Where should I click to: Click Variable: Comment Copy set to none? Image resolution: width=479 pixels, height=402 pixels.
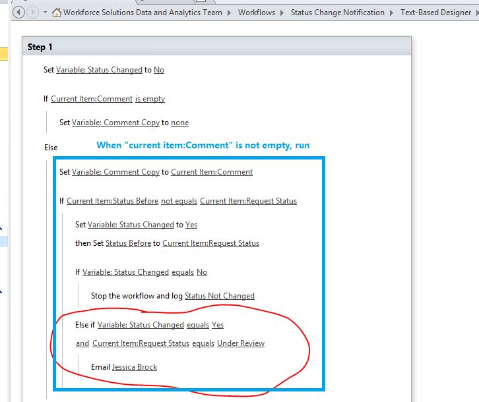(x=115, y=123)
